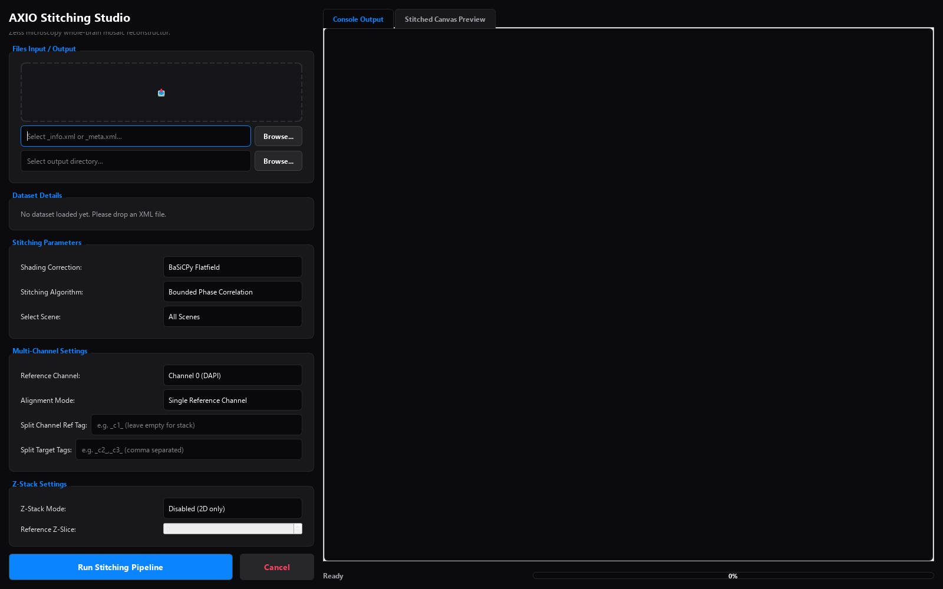
Task: Click the Split Target Tags field
Action: [x=189, y=449]
